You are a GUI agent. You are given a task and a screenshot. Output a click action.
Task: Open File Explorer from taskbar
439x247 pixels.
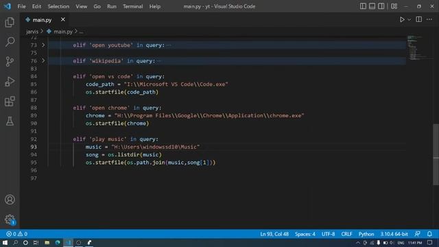coord(47,242)
